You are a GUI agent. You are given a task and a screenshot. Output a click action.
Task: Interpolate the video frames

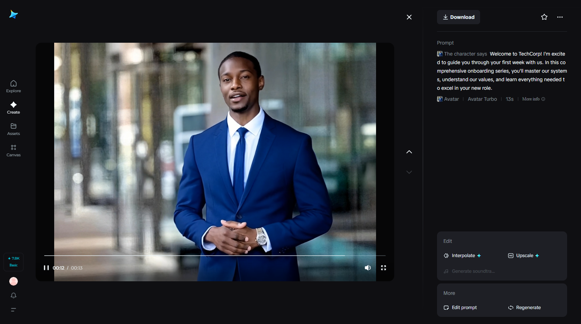tap(462, 256)
